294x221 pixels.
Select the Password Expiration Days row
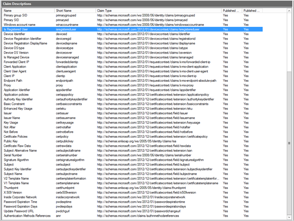coord(132,206)
